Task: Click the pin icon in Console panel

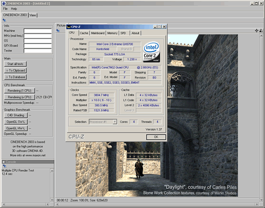Action: tap(4, 166)
